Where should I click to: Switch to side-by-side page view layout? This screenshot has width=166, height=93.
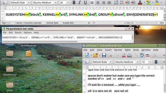[x=128, y=23]
